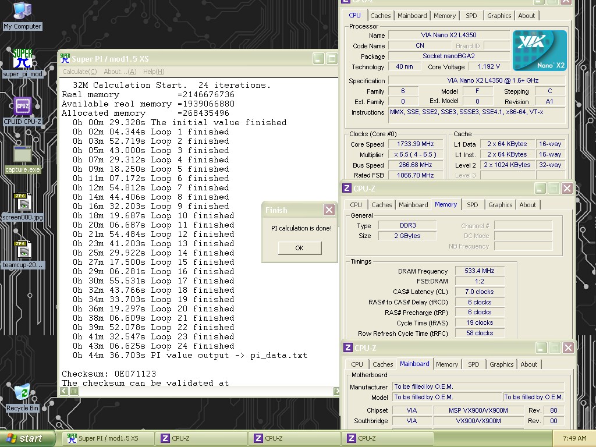Screen dimensions: 596x447
Task: Select CPU tab in the Memory CPU-Z window
Action: 356,205
